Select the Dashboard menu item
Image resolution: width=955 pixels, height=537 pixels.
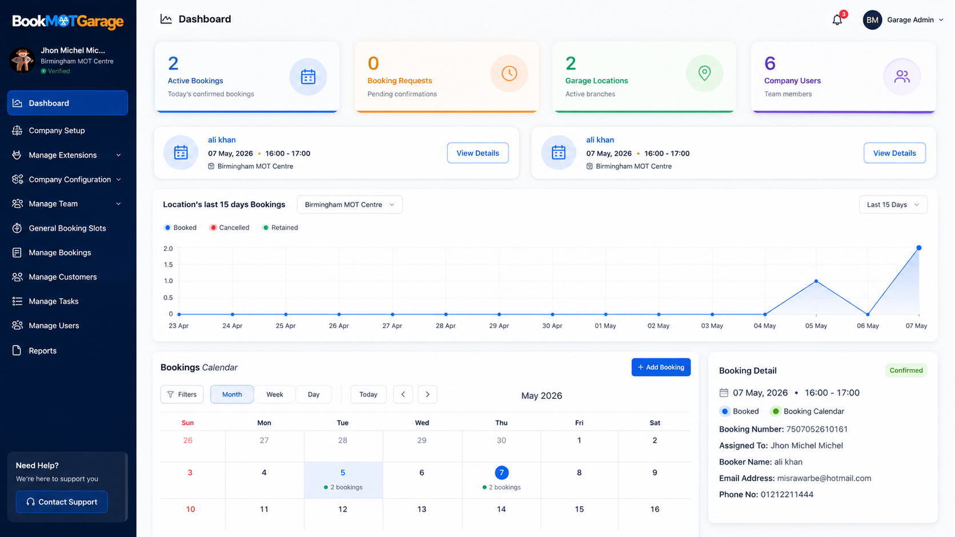point(67,103)
